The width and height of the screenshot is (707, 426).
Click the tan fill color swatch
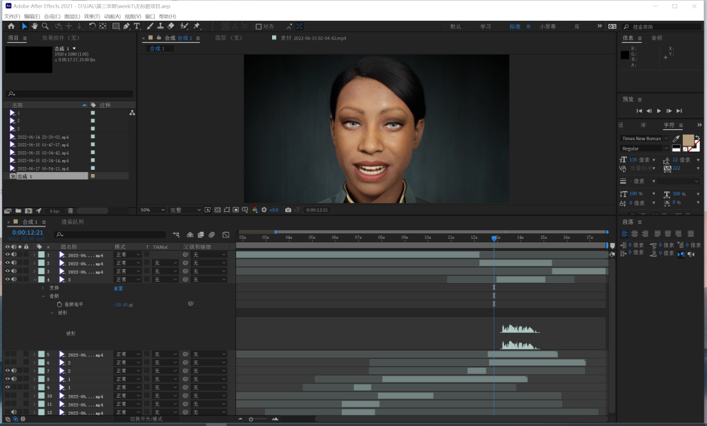pyautogui.click(x=688, y=139)
